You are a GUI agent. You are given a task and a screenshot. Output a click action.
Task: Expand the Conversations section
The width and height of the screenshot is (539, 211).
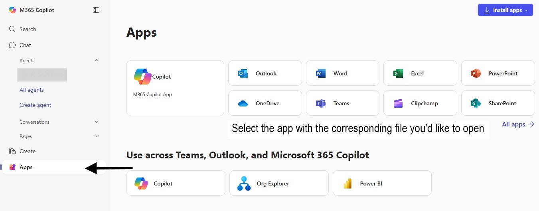click(96, 122)
